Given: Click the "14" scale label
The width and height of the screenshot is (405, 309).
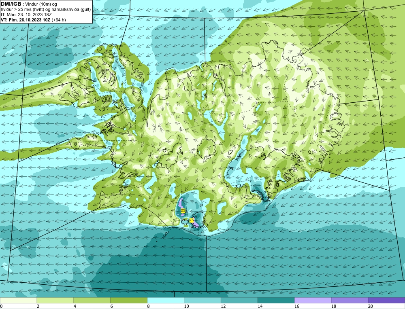Looking at the screenshot, I should [x=260, y=306].
